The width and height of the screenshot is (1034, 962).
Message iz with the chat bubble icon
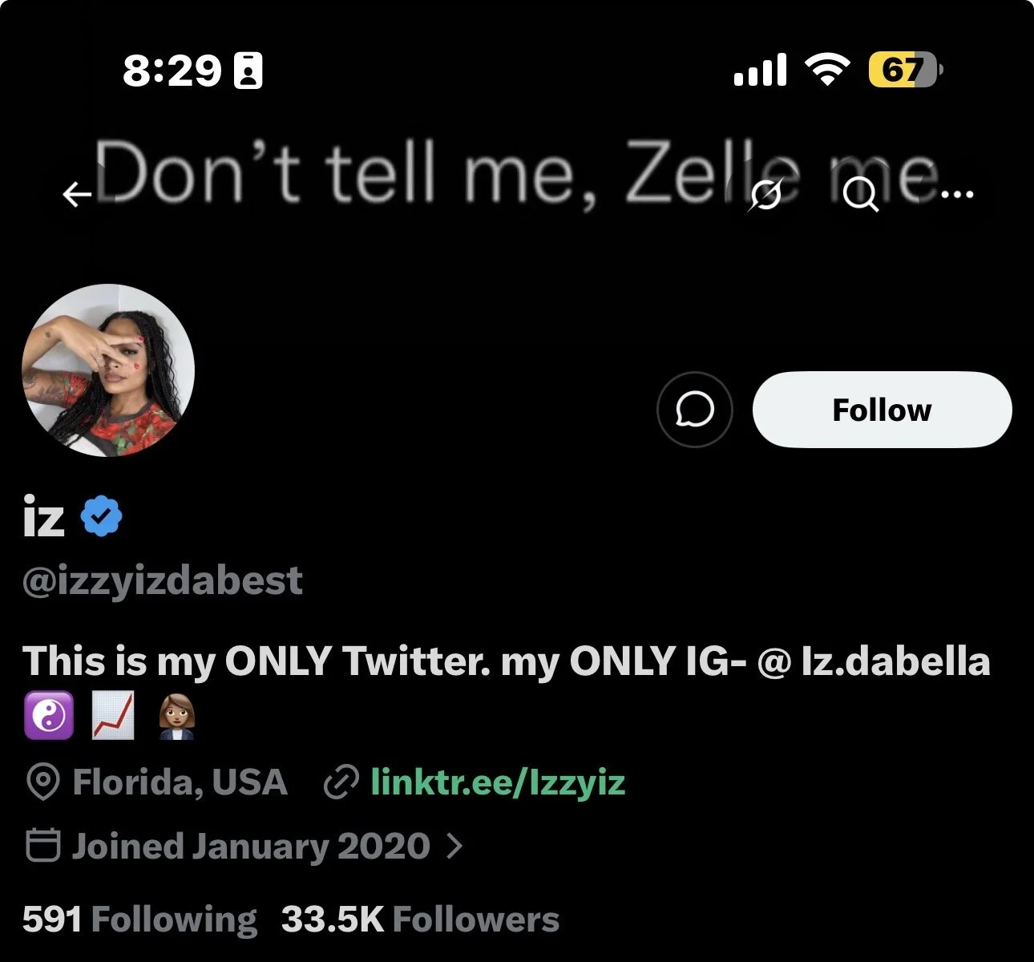pyautogui.click(x=694, y=410)
